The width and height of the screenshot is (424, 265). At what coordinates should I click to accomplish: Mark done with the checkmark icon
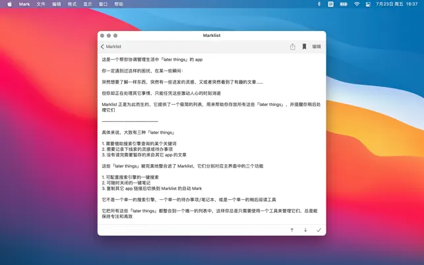318,230
